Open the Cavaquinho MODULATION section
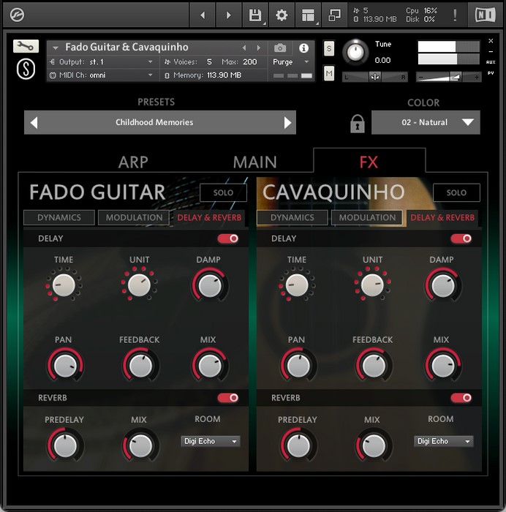The image size is (506, 512). (x=367, y=217)
